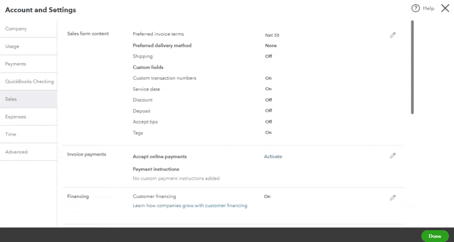Switch to the Usage tab
Viewport: 454px width, 242px height.
coord(12,46)
